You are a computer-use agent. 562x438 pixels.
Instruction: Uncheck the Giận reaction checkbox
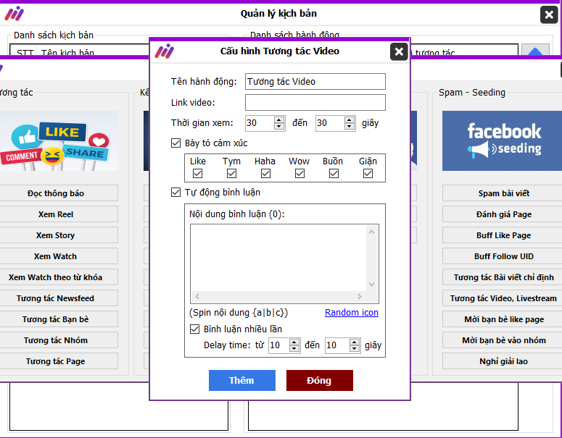[368, 173]
